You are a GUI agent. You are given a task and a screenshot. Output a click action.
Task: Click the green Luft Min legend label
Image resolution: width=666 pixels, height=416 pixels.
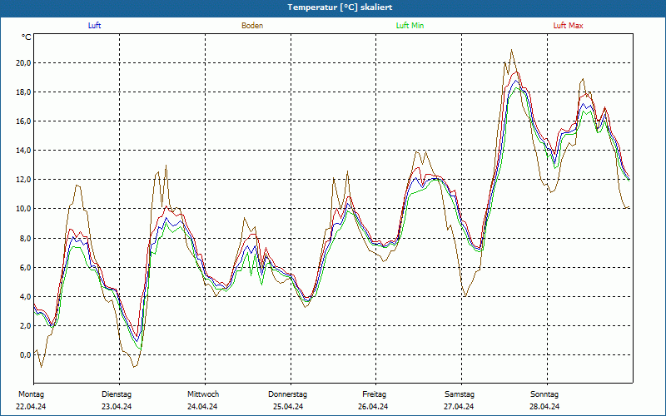[x=410, y=26]
